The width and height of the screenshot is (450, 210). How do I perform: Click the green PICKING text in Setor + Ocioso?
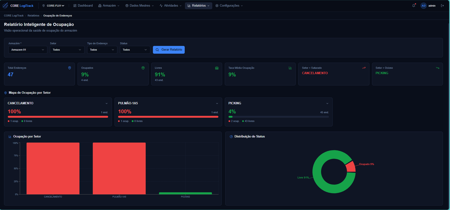pos(382,73)
